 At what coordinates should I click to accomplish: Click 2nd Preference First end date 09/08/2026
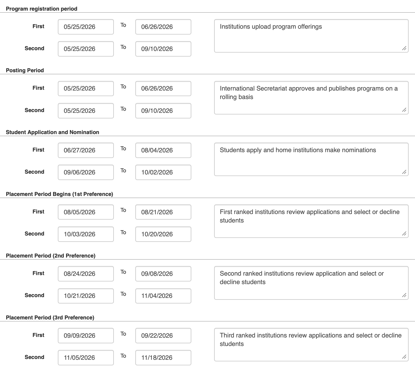(x=163, y=274)
